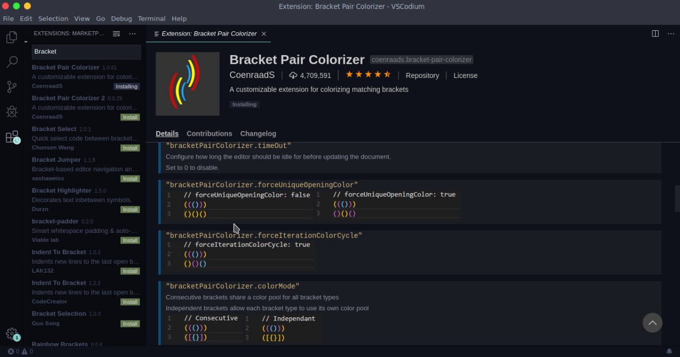Viewport: 680px width, 357px height.
Task: Select Bracket Select extension entry
Action: (x=85, y=138)
